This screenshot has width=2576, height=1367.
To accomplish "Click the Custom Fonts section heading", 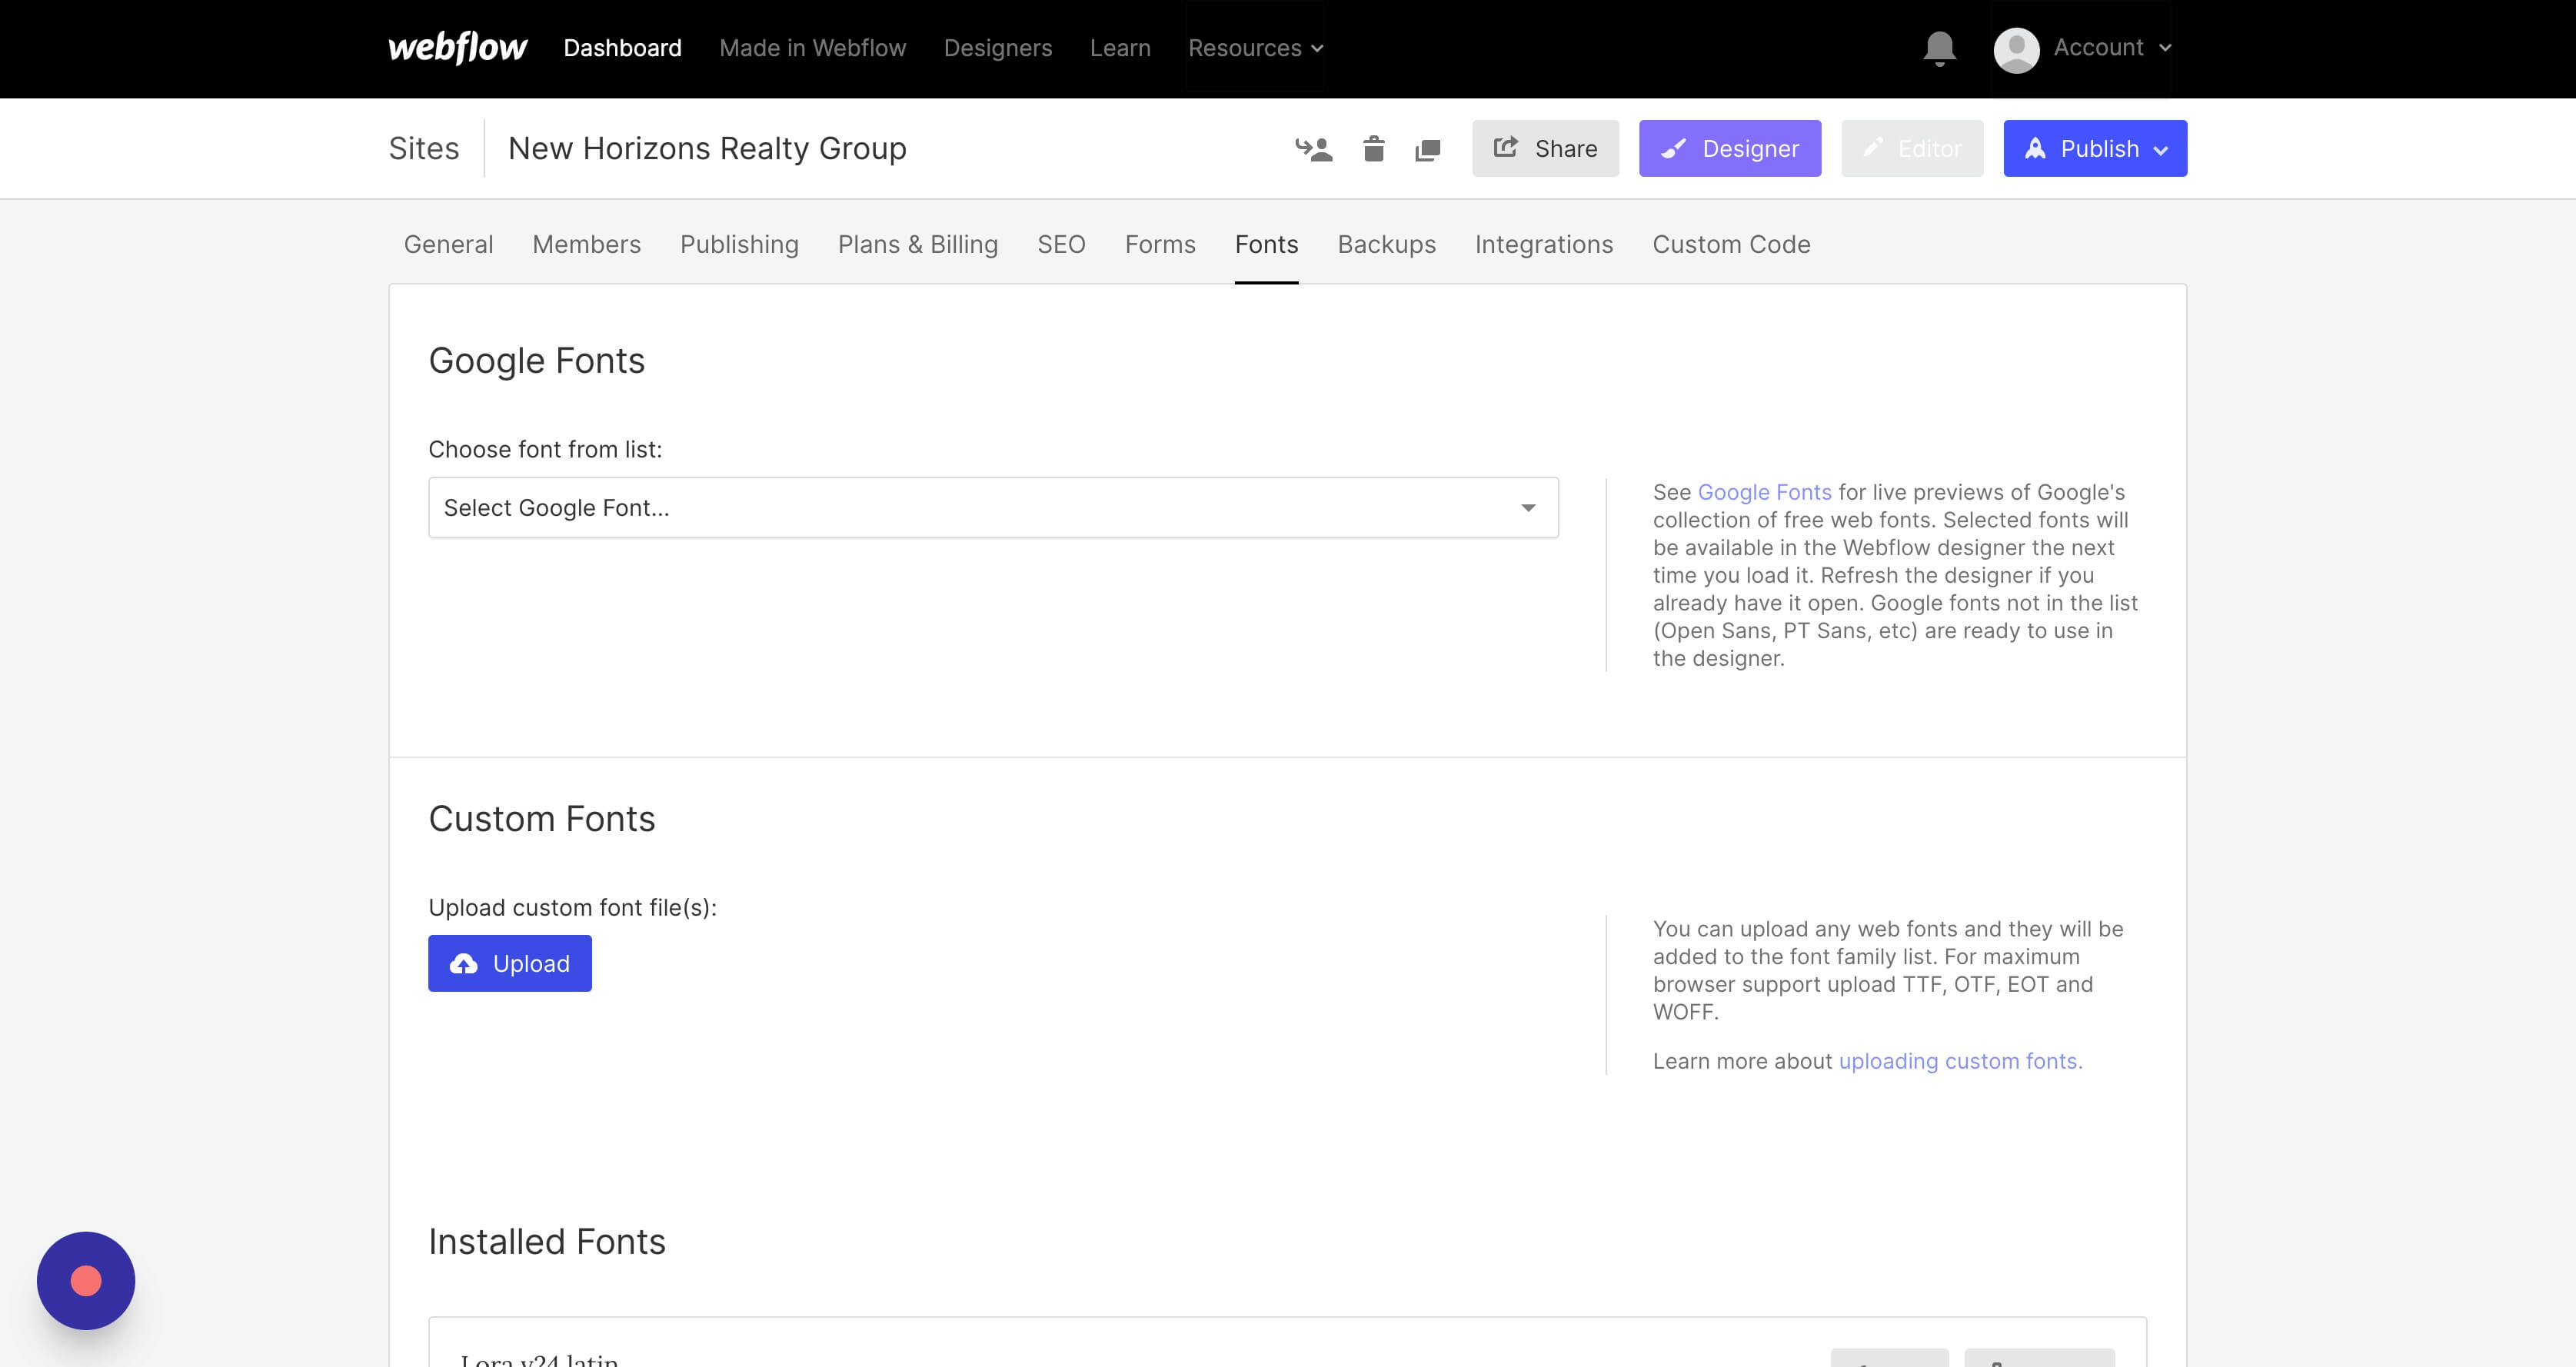I will [x=542, y=819].
